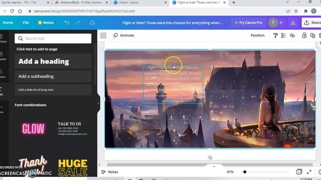Select the TALK TO US font combination

(x=72, y=128)
